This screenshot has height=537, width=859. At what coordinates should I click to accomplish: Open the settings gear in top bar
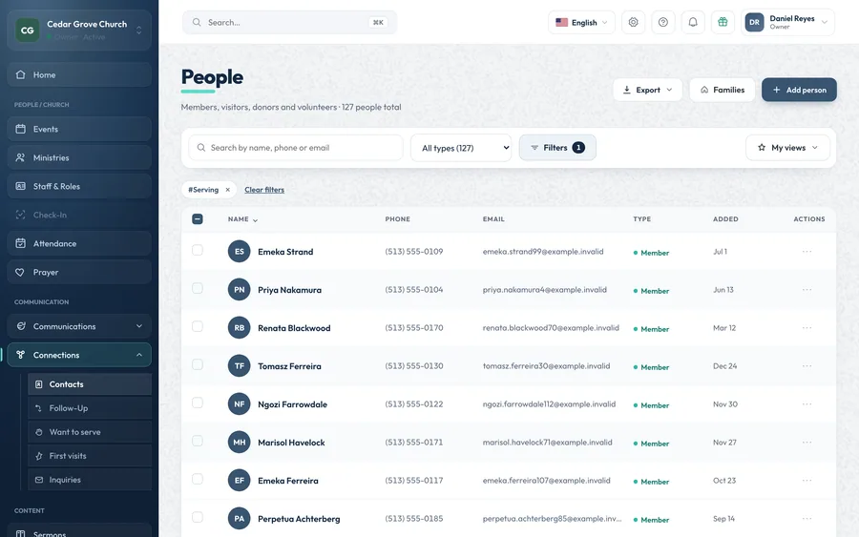pos(634,23)
